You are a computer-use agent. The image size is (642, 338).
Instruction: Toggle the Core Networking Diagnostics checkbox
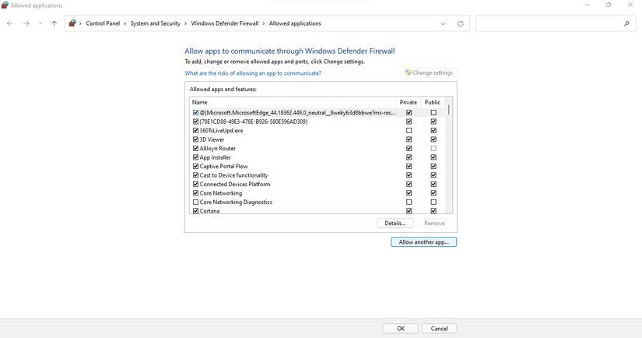click(x=196, y=202)
